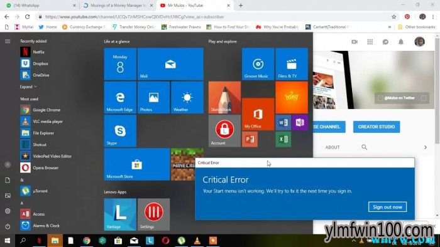Launch the OneNote small tile
This screenshot has height=247, width=440.
tap(300, 122)
